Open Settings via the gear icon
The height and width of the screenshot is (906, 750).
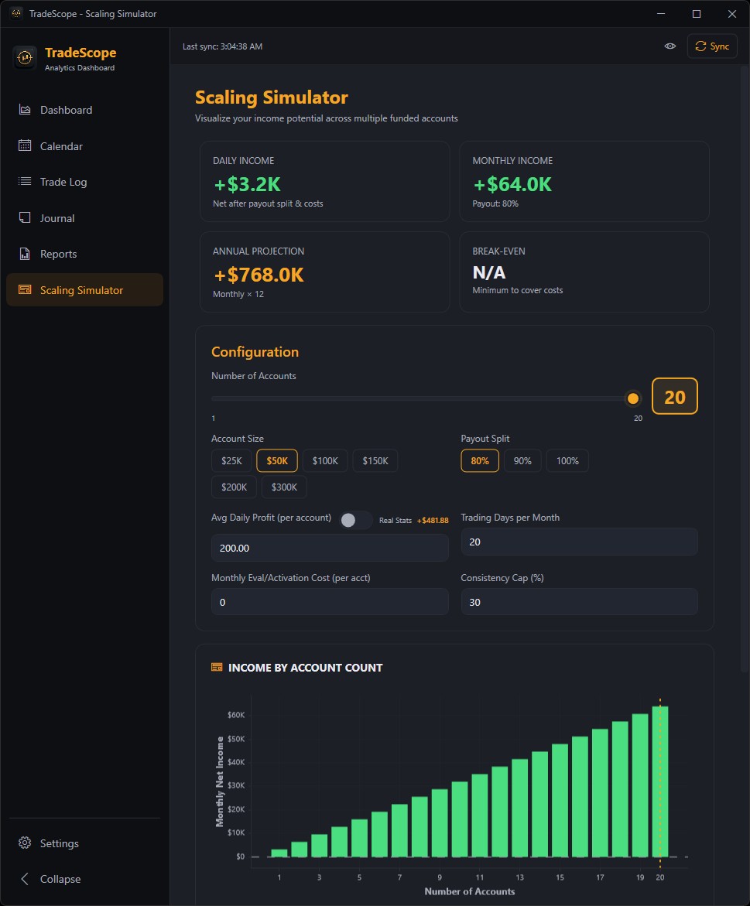tap(25, 843)
